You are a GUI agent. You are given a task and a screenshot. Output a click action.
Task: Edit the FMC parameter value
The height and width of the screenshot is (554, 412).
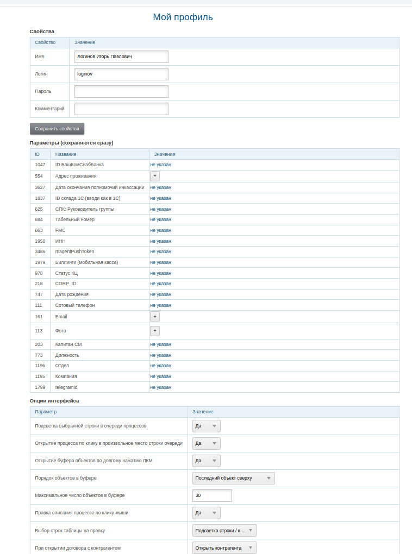coord(160,230)
